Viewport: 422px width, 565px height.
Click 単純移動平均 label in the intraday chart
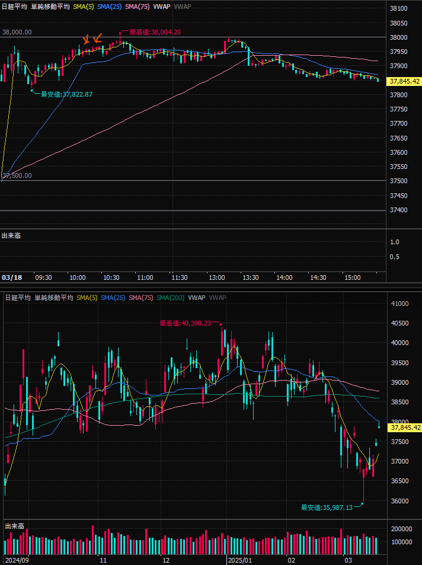pos(50,7)
